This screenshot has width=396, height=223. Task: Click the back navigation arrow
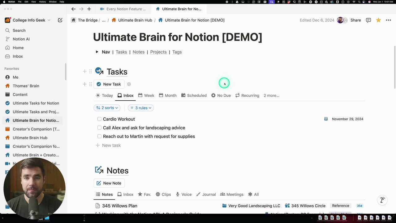73,9
